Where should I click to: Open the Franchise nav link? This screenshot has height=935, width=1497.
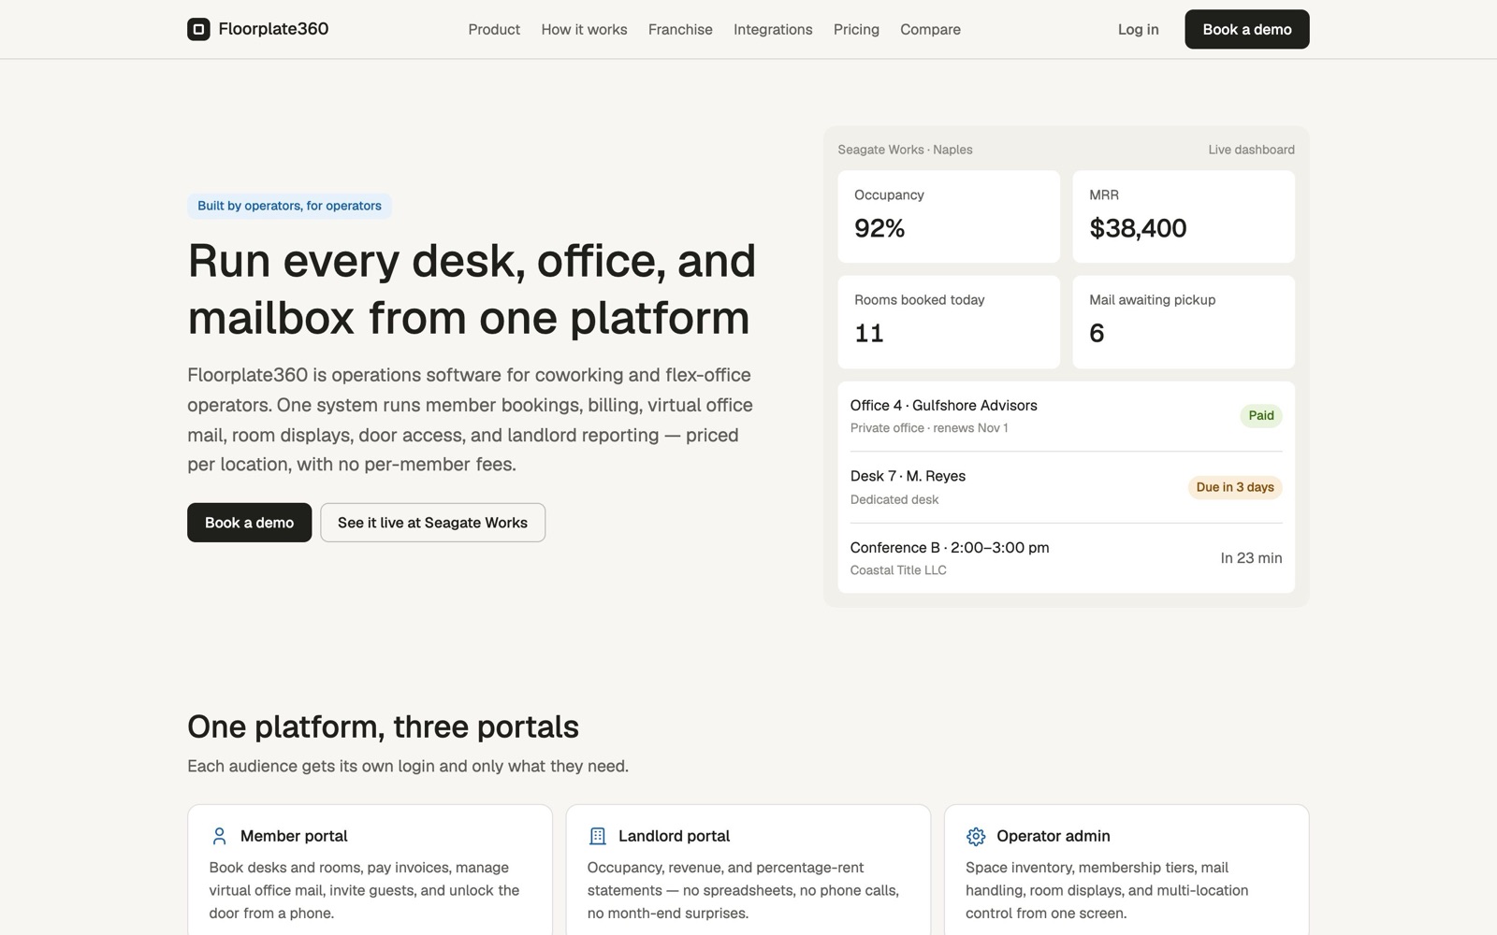click(x=680, y=29)
